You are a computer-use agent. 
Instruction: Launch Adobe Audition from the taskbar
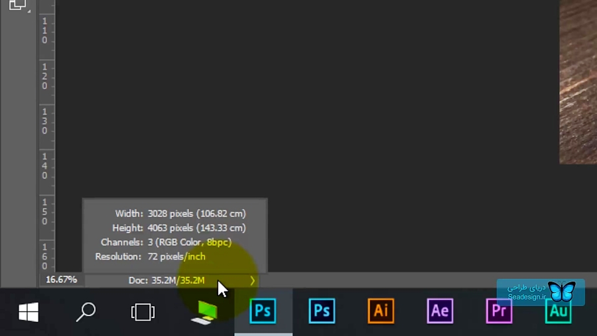pyautogui.click(x=558, y=311)
